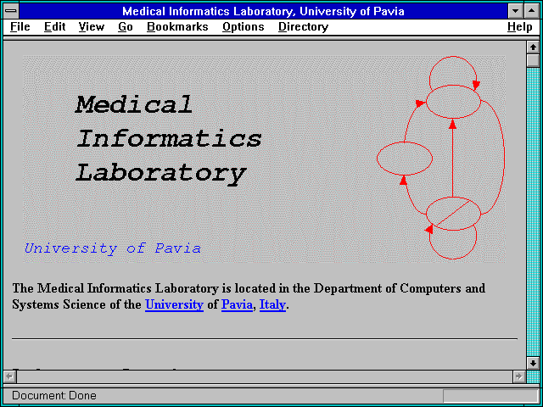Screen dimensions: 543x407
Task: Click the maximize window up-arrow button
Action: tap(531, 11)
